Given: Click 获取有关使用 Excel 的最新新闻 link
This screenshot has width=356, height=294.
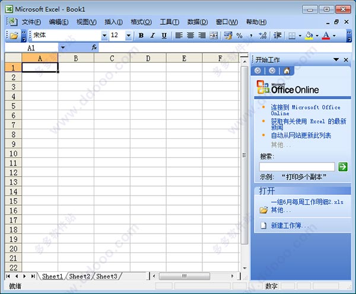Looking at the screenshot, I should (x=309, y=124).
